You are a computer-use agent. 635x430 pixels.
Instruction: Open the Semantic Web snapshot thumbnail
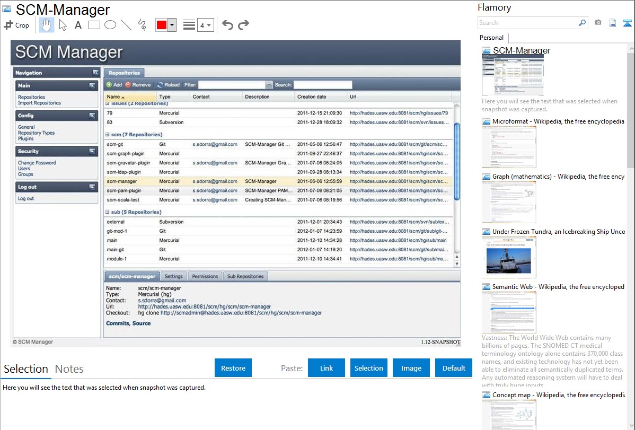(x=509, y=312)
